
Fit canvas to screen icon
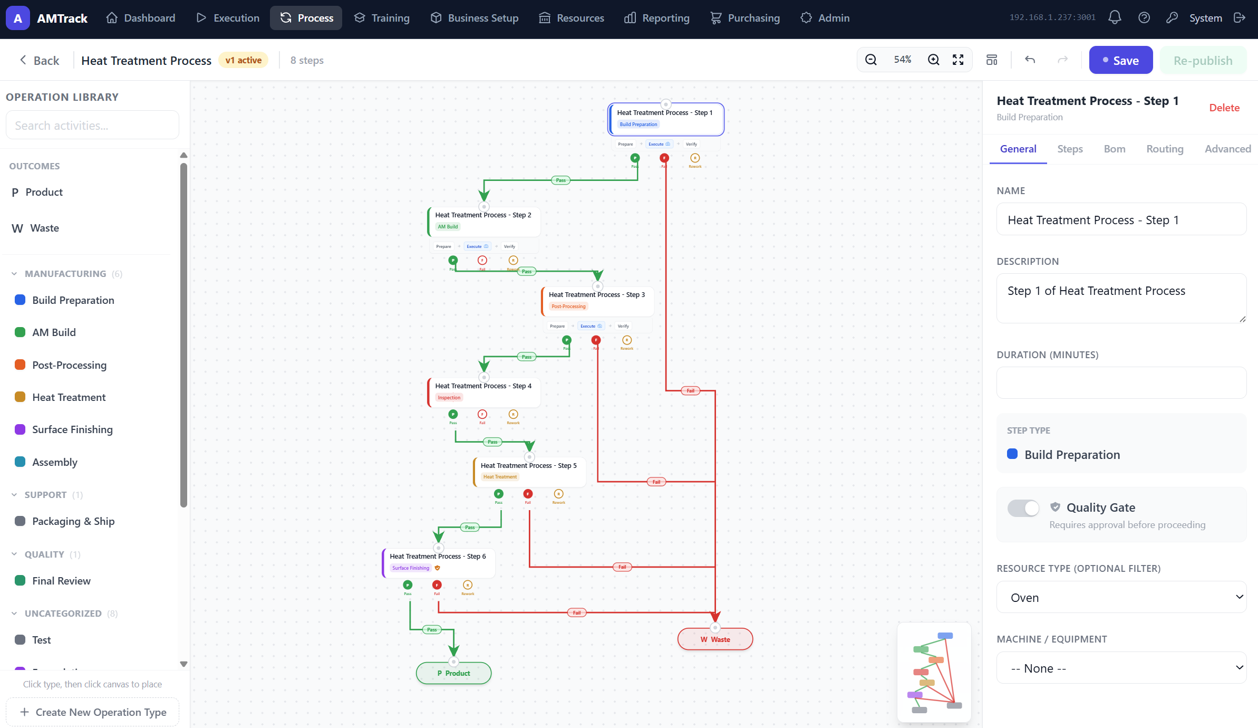959,60
